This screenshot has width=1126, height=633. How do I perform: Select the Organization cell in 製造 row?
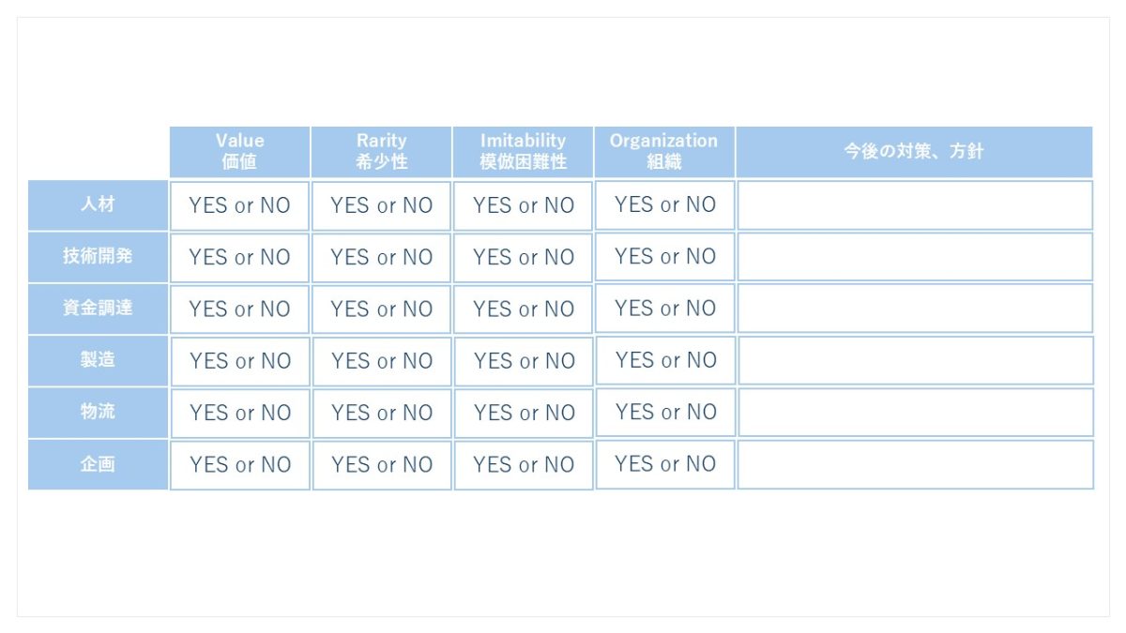(x=664, y=360)
